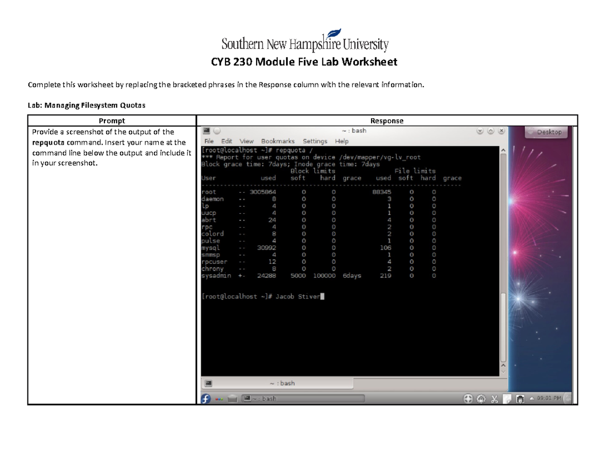Open the Bookmarks menu in Konsole
This screenshot has height=472, width=611.
point(277,141)
